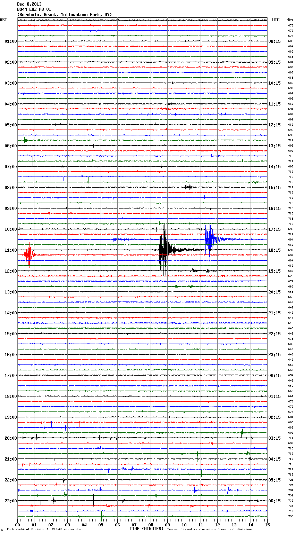The image size is (295, 534).
Task: Click the 'Each Vertical Division = 200.00 microvolts' note
Action: tap(44, 529)
